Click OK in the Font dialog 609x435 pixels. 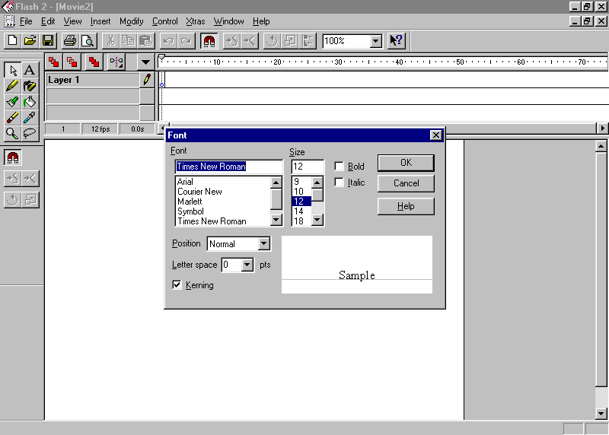coord(406,163)
